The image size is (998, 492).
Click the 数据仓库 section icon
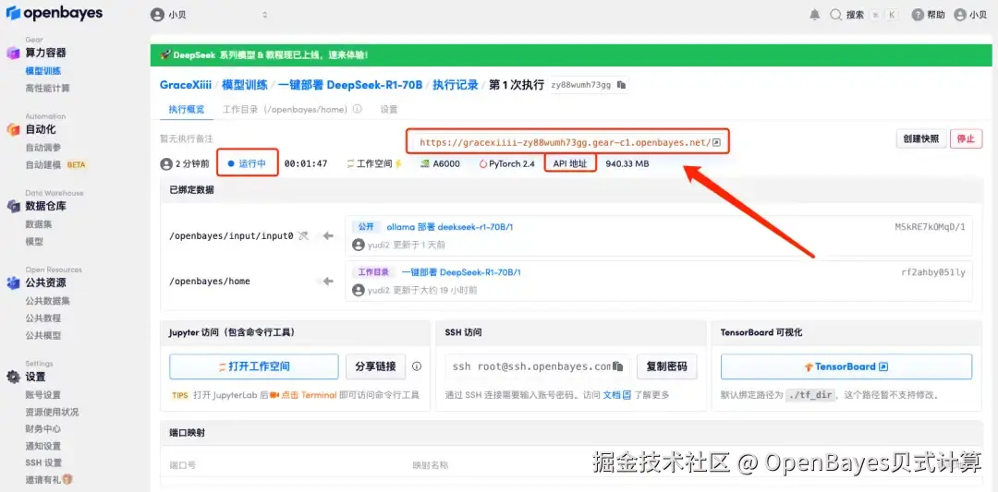click(13, 206)
